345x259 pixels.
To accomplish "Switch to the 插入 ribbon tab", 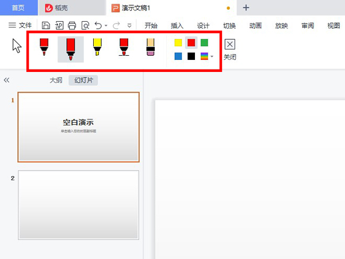I will 177,25.
